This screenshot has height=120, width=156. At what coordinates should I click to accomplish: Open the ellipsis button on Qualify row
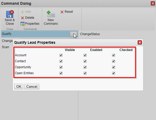click(74, 34)
